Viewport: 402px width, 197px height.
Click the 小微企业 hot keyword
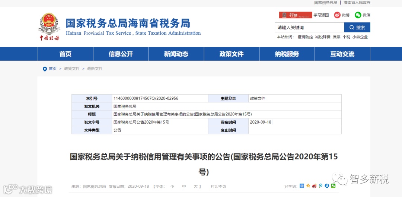(360, 37)
